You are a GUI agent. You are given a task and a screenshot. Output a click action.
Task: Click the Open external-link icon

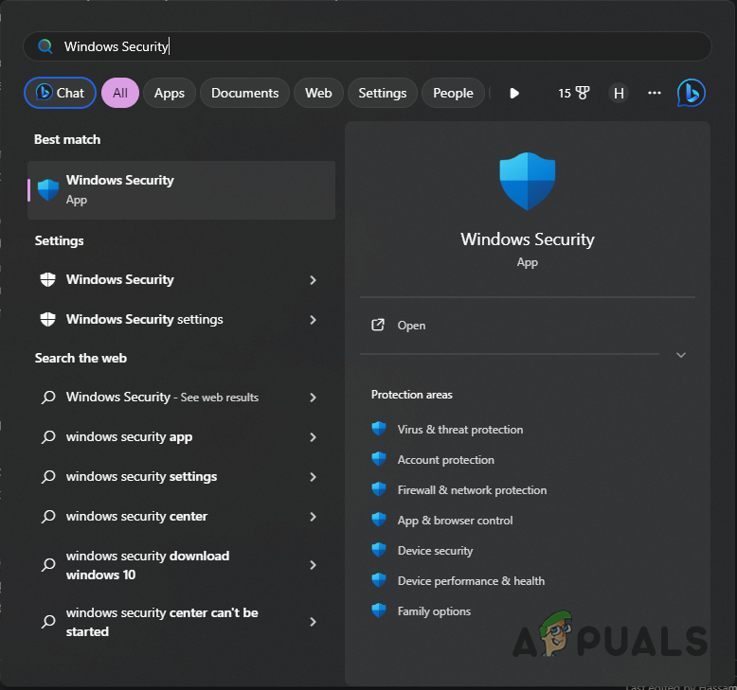378,325
